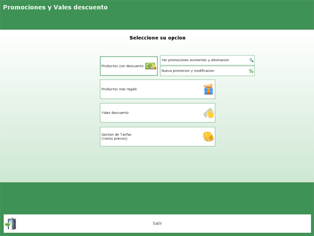Choose Nueva promocion y modificacion

tap(188, 71)
